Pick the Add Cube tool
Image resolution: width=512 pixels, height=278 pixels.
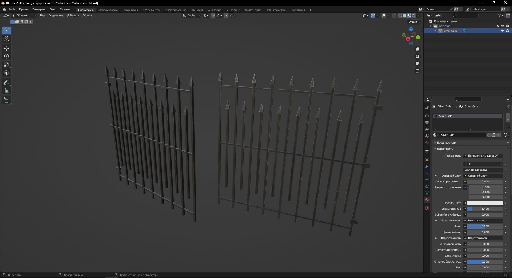click(7, 100)
